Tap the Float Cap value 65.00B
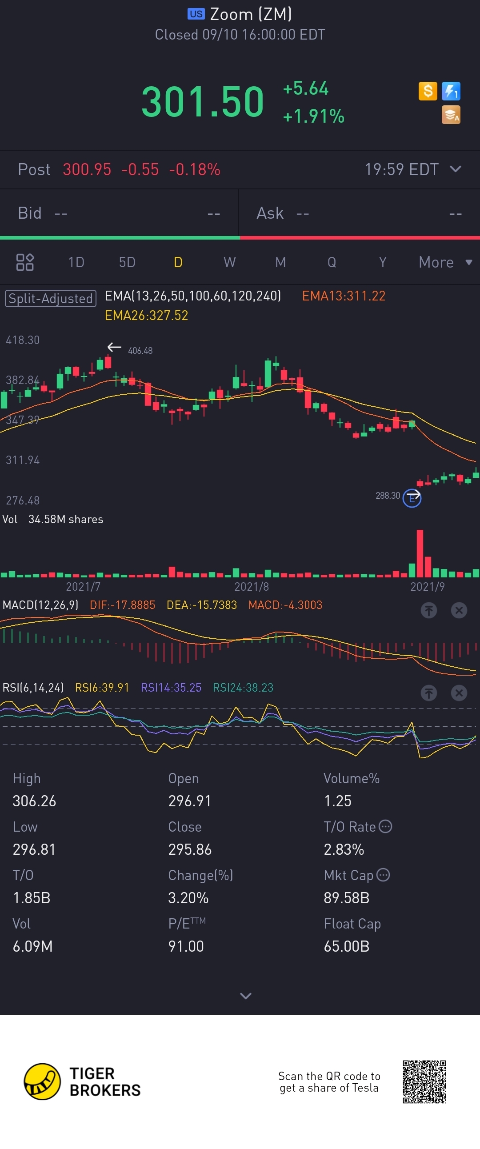The width and height of the screenshot is (480, 1149). 347,946
